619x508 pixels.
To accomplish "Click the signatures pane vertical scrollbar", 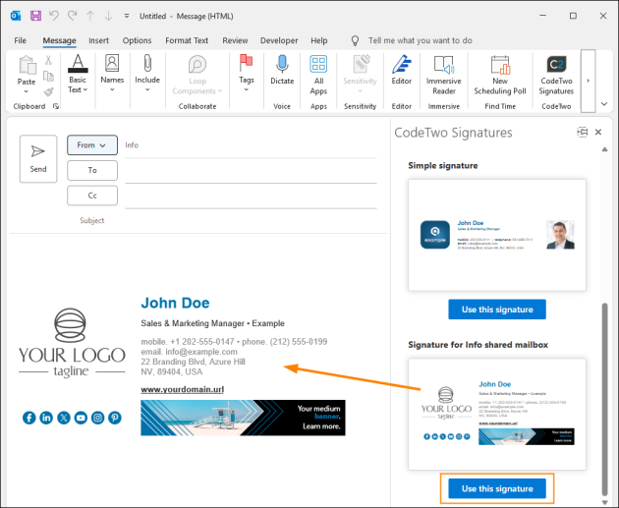I will click(604, 399).
